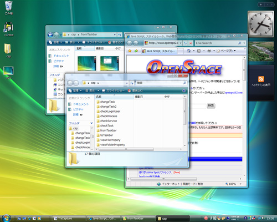277x222 pixels.
Task: Refresh the page in Internet Explorer
Action: pyautogui.click(x=186, y=43)
